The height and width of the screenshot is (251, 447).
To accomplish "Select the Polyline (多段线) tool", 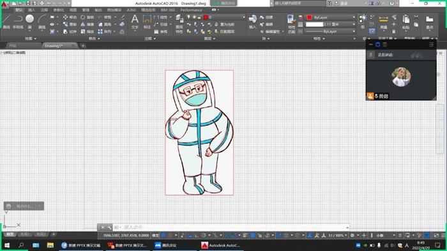I will pyautogui.click(x=18, y=21).
